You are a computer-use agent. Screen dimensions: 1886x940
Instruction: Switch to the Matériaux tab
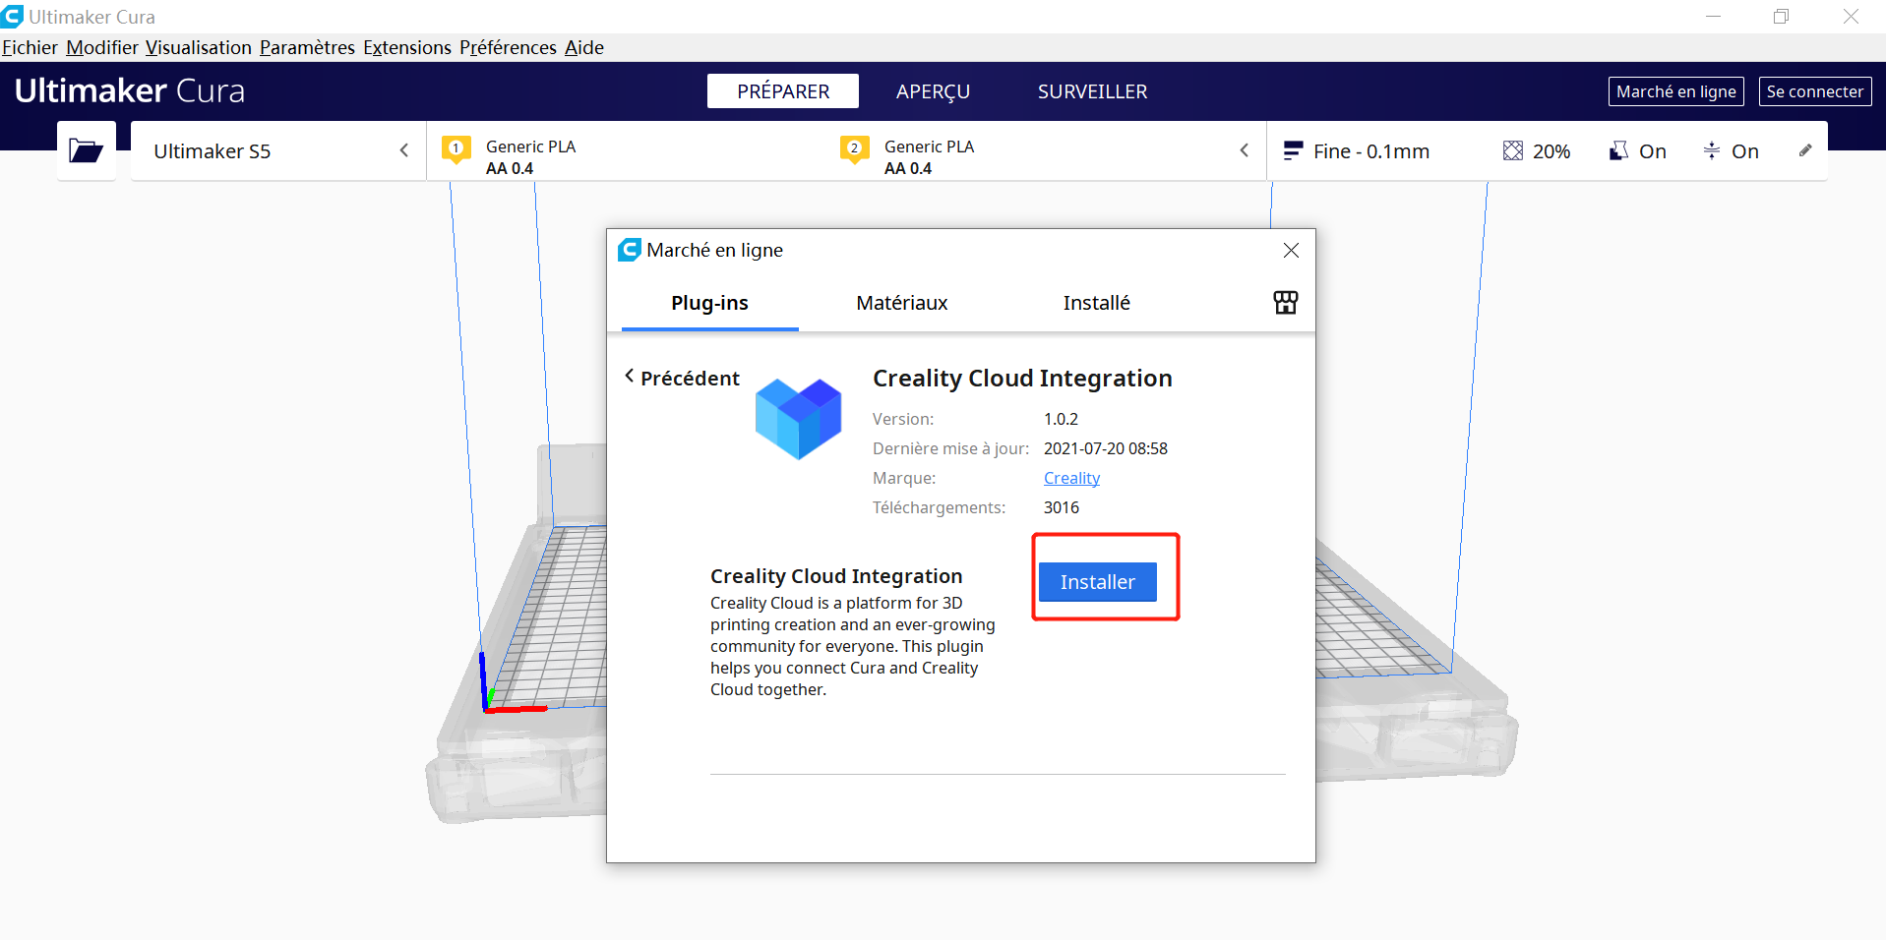coord(901,303)
